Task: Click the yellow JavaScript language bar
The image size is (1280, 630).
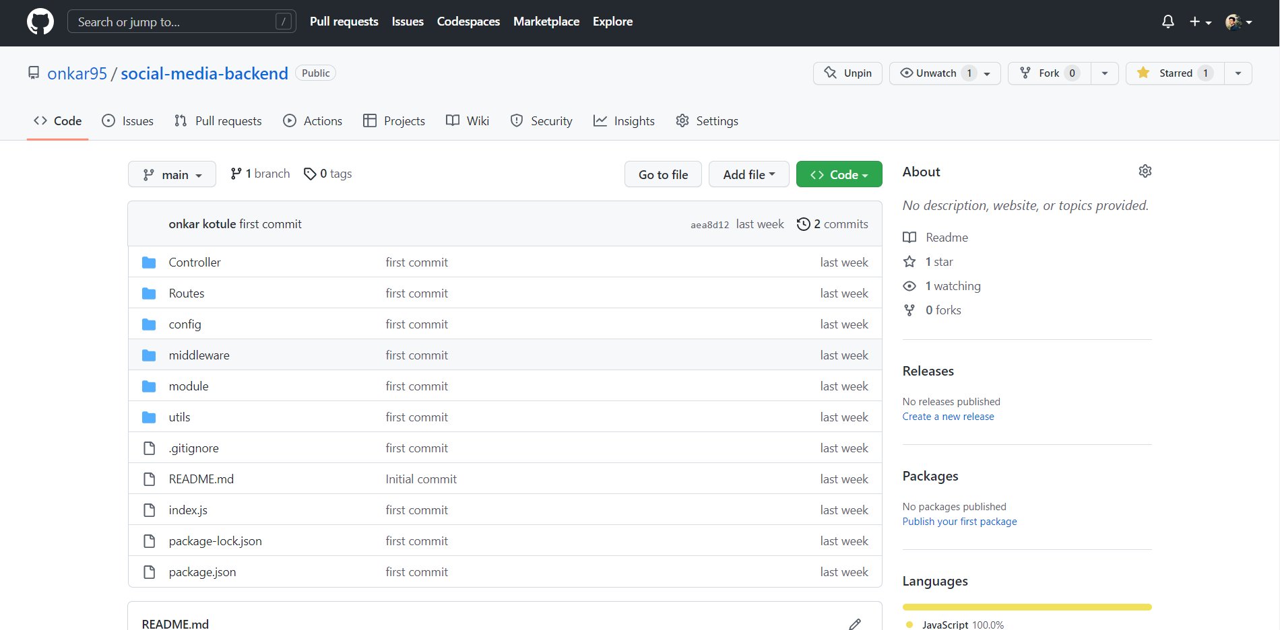Action: (x=1027, y=607)
